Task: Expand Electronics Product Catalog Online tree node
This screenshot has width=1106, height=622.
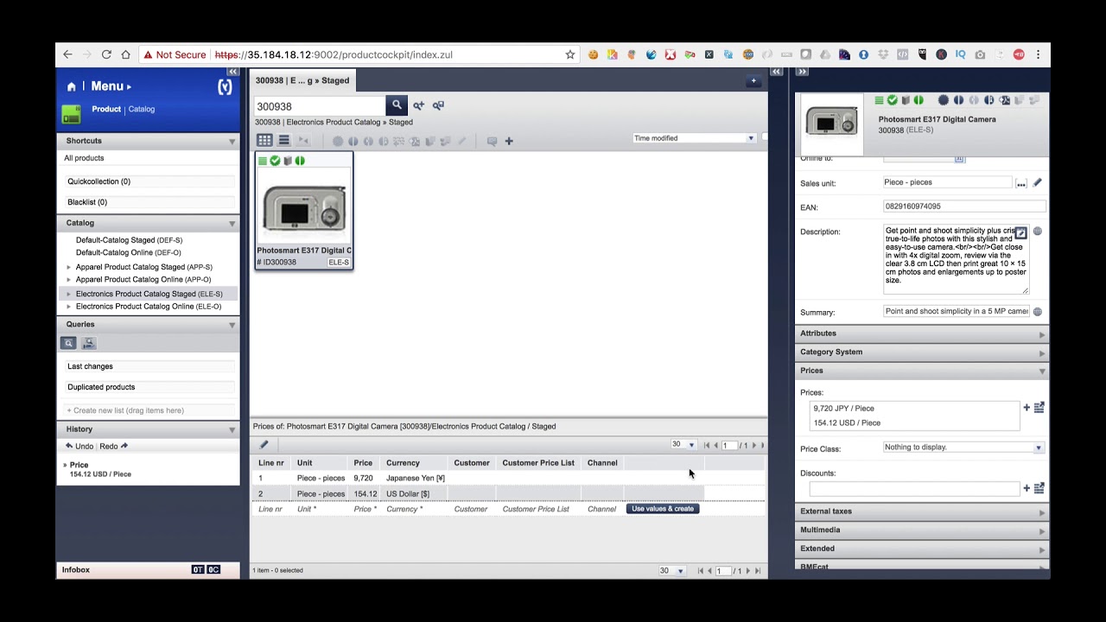Action: pyautogui.click(x=69, y=307)
